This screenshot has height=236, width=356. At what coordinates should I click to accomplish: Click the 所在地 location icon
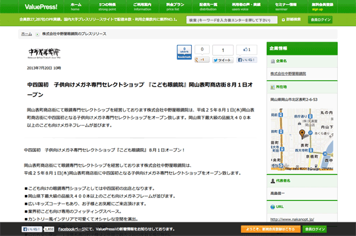tap(273, 87)
